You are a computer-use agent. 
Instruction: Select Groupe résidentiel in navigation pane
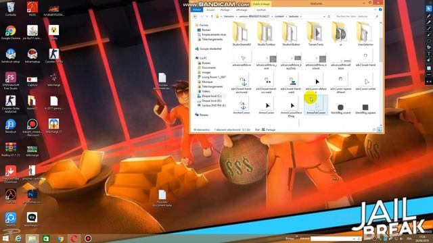pos(208,49)
